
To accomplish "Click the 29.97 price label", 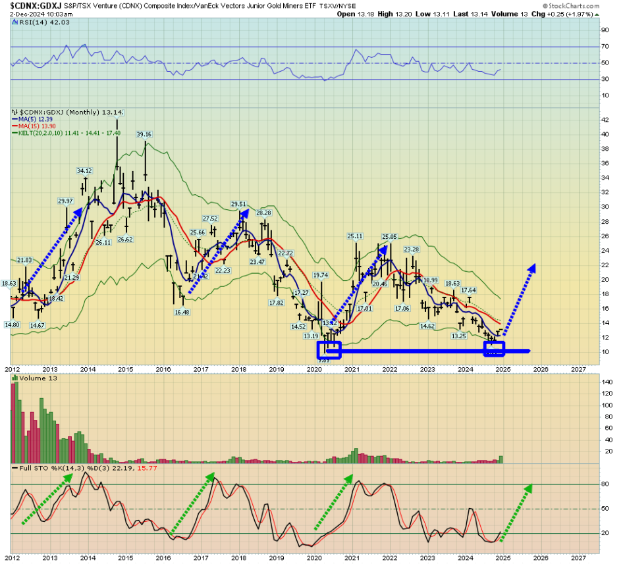I will [x=66, y=201].
